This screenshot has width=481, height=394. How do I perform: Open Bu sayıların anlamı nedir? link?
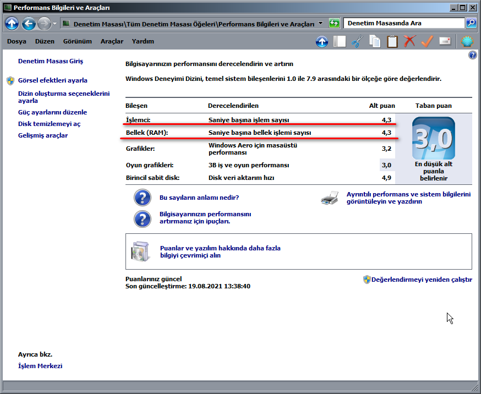199,198
